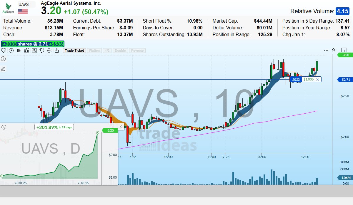Click the US flag country icon
This screenshot has height=205, width=353.
pos(23,11)
